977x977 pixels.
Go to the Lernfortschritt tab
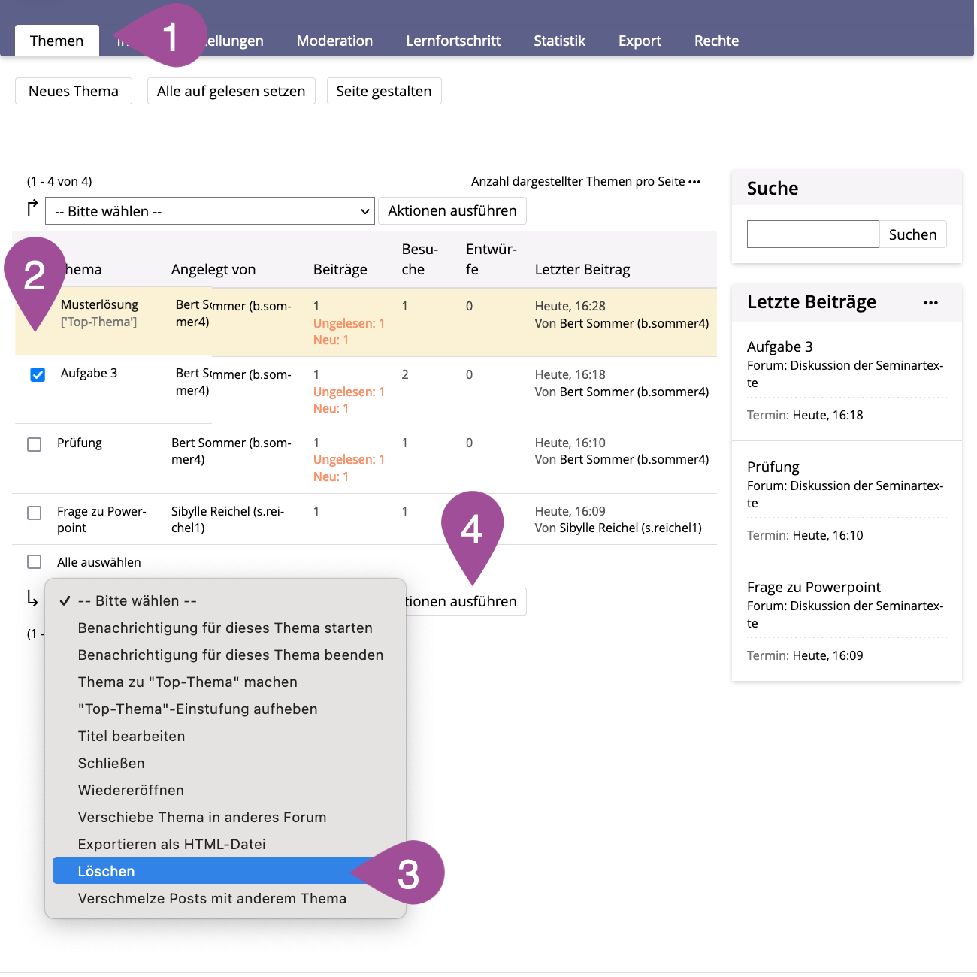[x=453, y=41]
